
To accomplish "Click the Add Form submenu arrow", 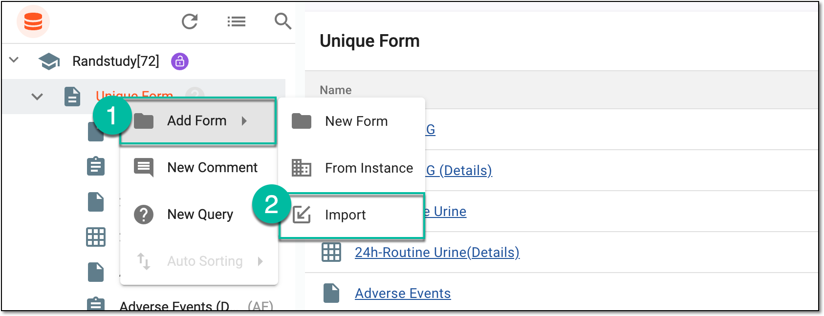I will (244, 121).
